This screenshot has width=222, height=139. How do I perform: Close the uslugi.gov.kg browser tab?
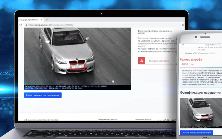[x=42, y=20]
